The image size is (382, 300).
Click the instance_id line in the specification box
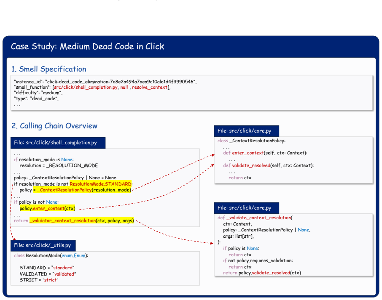105,82
